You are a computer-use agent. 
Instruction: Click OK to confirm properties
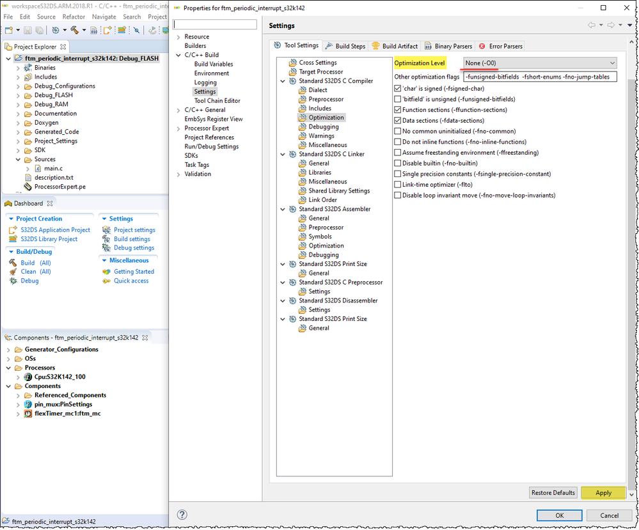[560, 515]
